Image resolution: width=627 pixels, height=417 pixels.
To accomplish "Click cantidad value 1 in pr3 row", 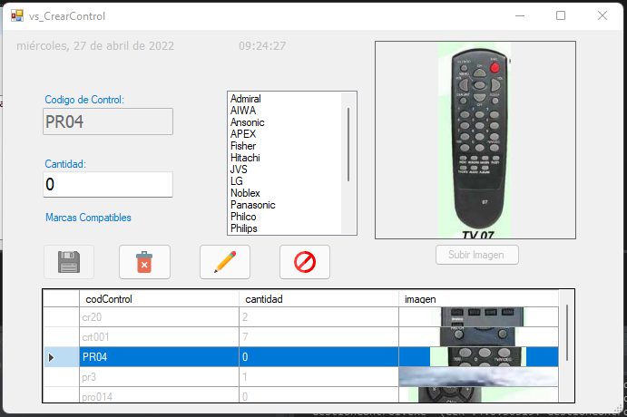I will click(x=318, y=376).
